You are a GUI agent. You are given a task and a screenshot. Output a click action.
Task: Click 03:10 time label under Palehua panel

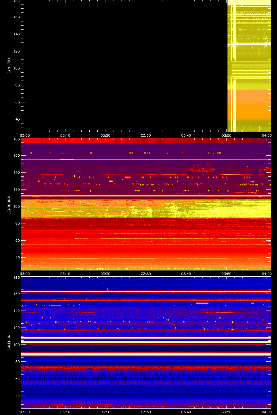tap(65, 412)
